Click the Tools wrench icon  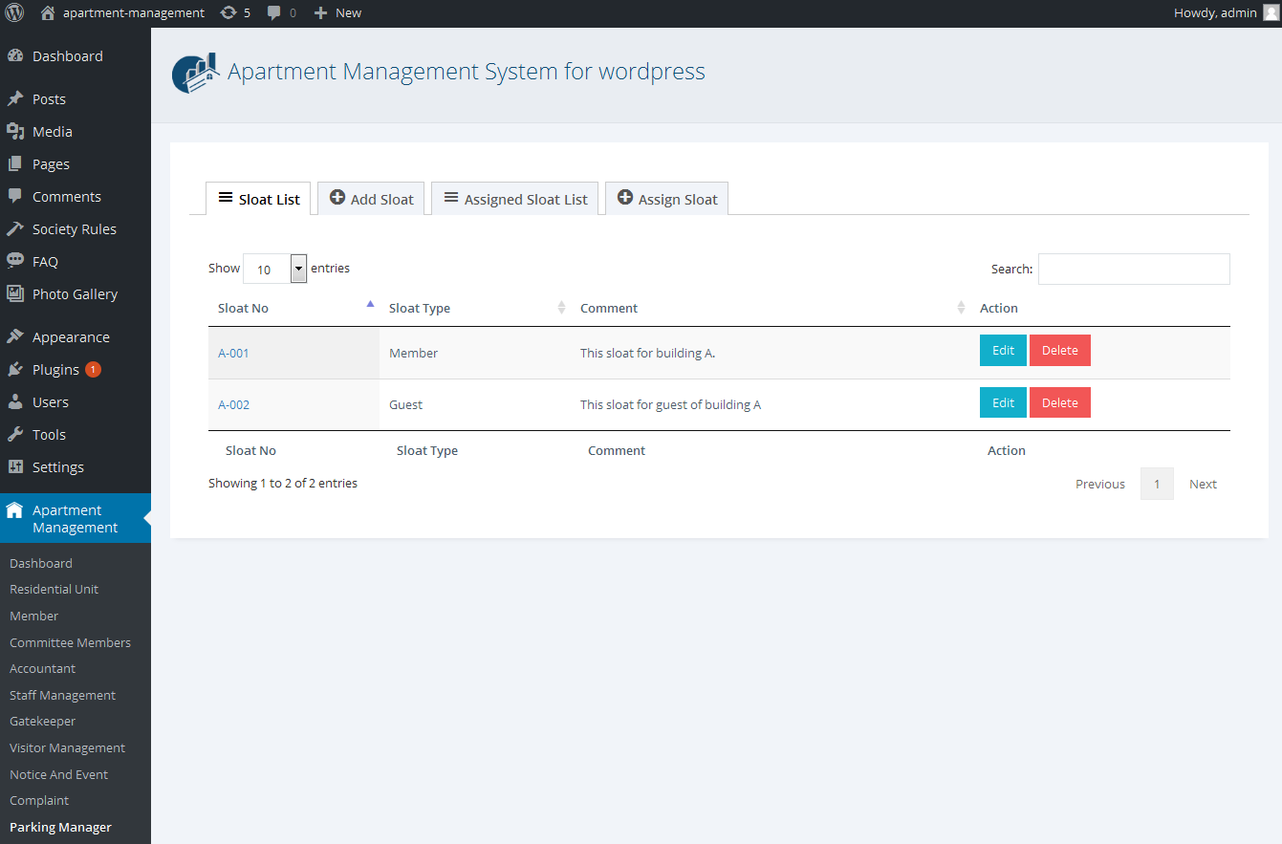coord(15,435)
